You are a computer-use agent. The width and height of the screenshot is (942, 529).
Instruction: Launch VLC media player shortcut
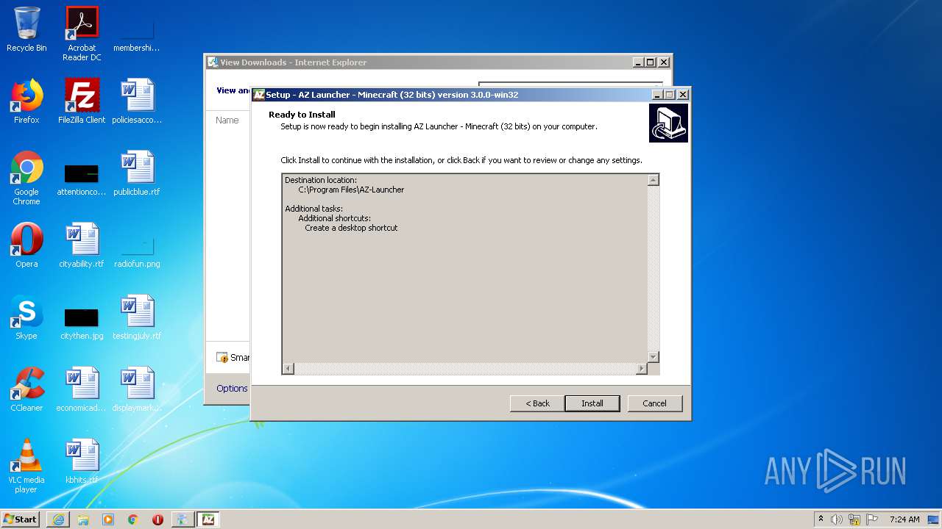26,466
